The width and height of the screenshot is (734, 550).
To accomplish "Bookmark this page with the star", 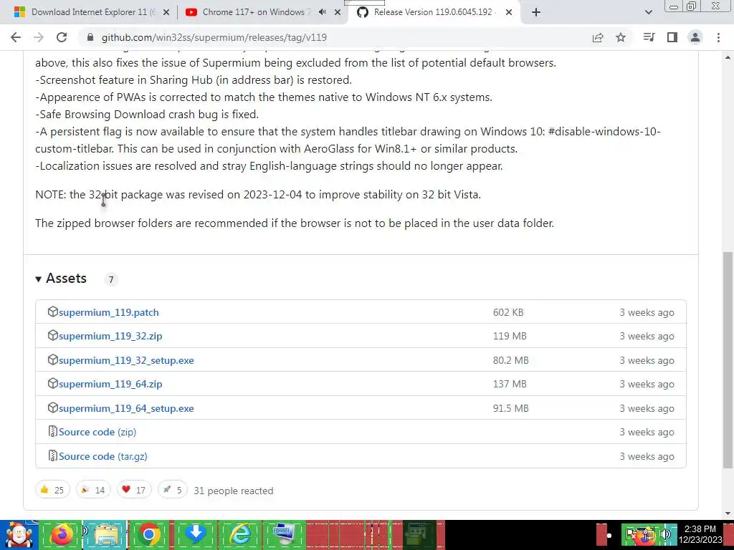I will [x=621, y=37].
